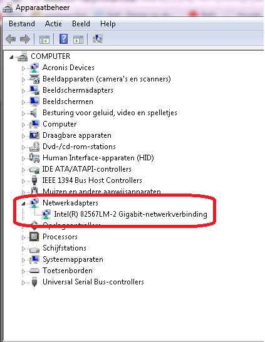
Task: Expand the Universal Serial Bus-controllers node
Action: (23, 282)
